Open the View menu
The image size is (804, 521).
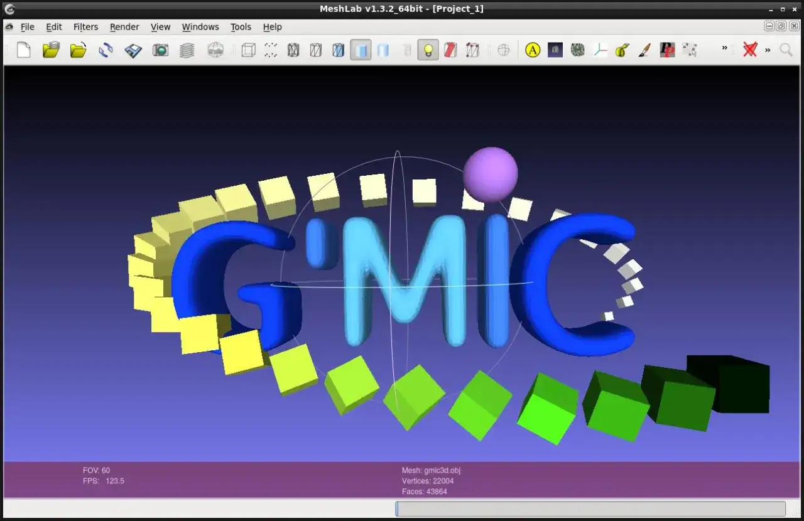[x=161, y=27]
